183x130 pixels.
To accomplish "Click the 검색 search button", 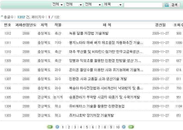I will tap(172, 5).
